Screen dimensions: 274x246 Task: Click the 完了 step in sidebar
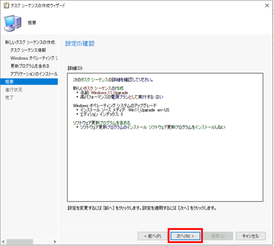pos(9,98)
